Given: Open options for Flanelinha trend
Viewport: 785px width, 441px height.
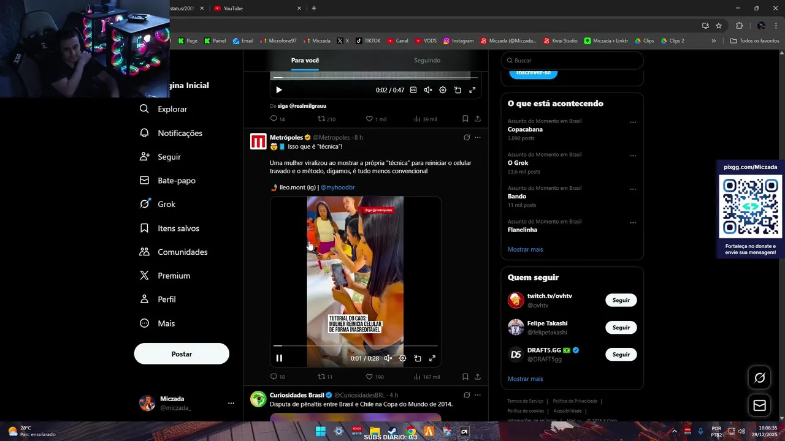Looking at the screenshot, I should (x=633, y=222).
